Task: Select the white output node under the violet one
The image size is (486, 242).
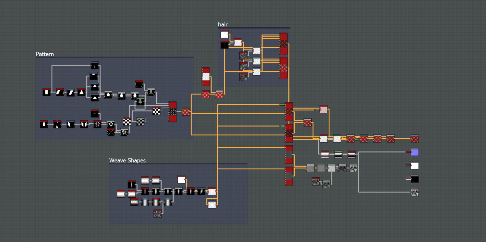Action: click(x=415, y=165)
